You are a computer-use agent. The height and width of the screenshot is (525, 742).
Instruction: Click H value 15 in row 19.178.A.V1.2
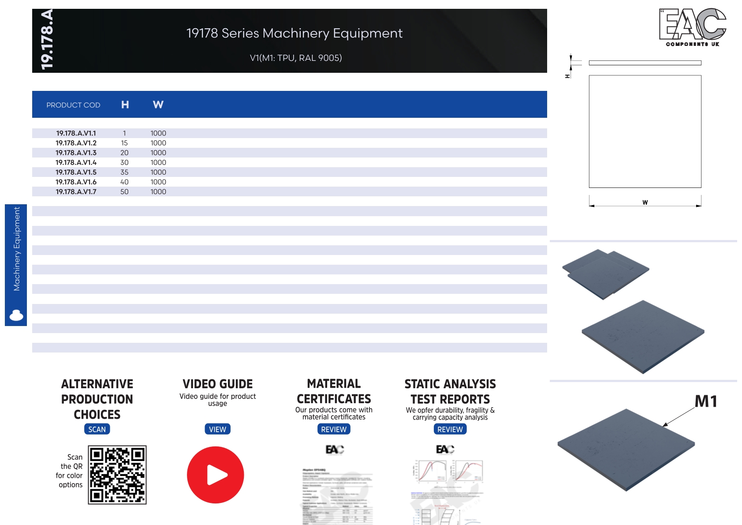[124, 143]
